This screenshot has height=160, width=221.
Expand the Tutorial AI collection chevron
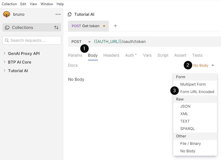(5, 70)
